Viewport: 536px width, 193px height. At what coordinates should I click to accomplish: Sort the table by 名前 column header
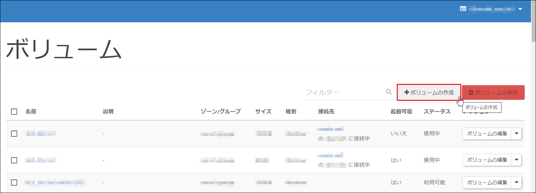(x=31, y=111)
